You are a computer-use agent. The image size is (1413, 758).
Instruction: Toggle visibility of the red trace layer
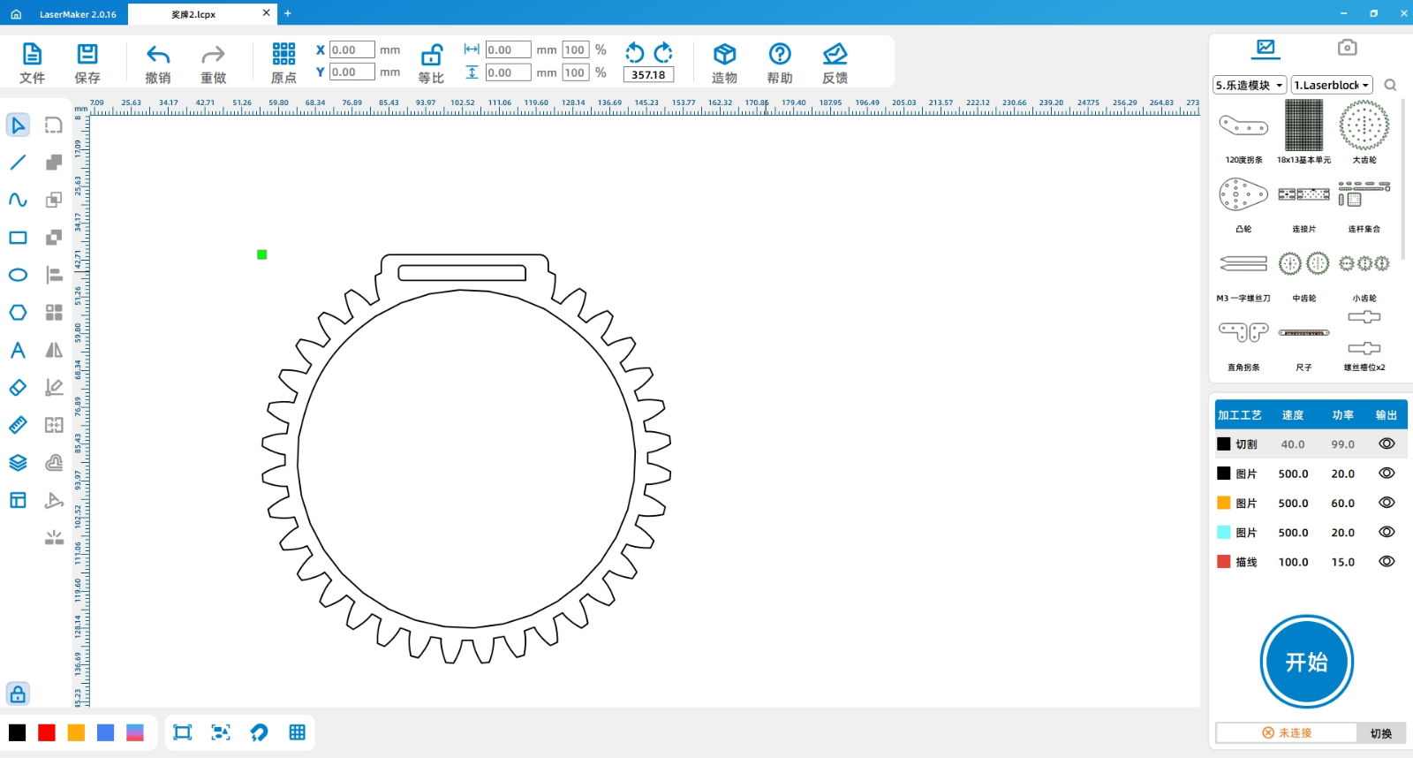[x=1387, y=562]
